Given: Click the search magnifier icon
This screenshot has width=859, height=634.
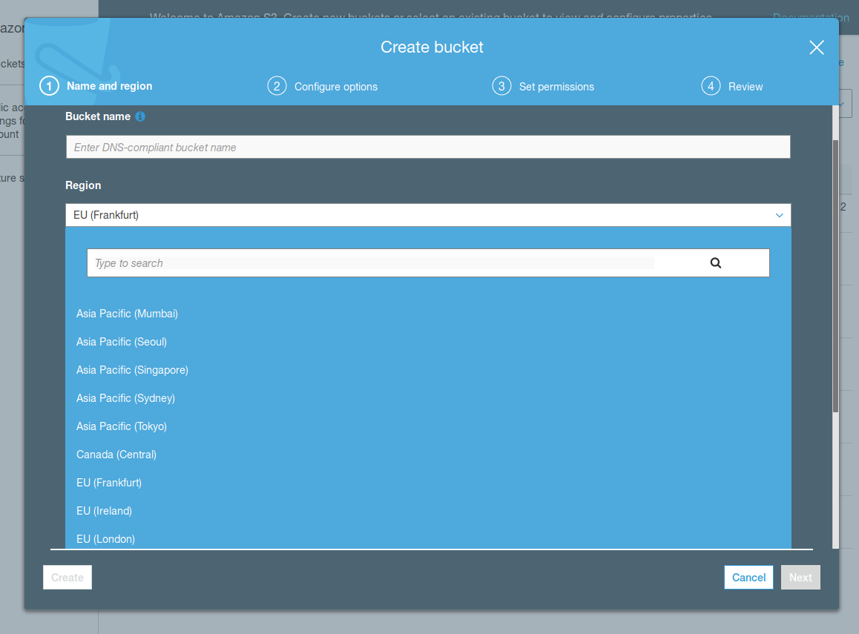Looking at the screenshot, I should [716, 262].
